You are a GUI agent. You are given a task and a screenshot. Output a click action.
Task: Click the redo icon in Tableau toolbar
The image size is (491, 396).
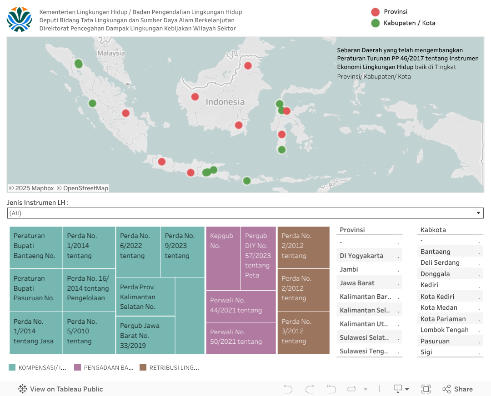point(310,389)
